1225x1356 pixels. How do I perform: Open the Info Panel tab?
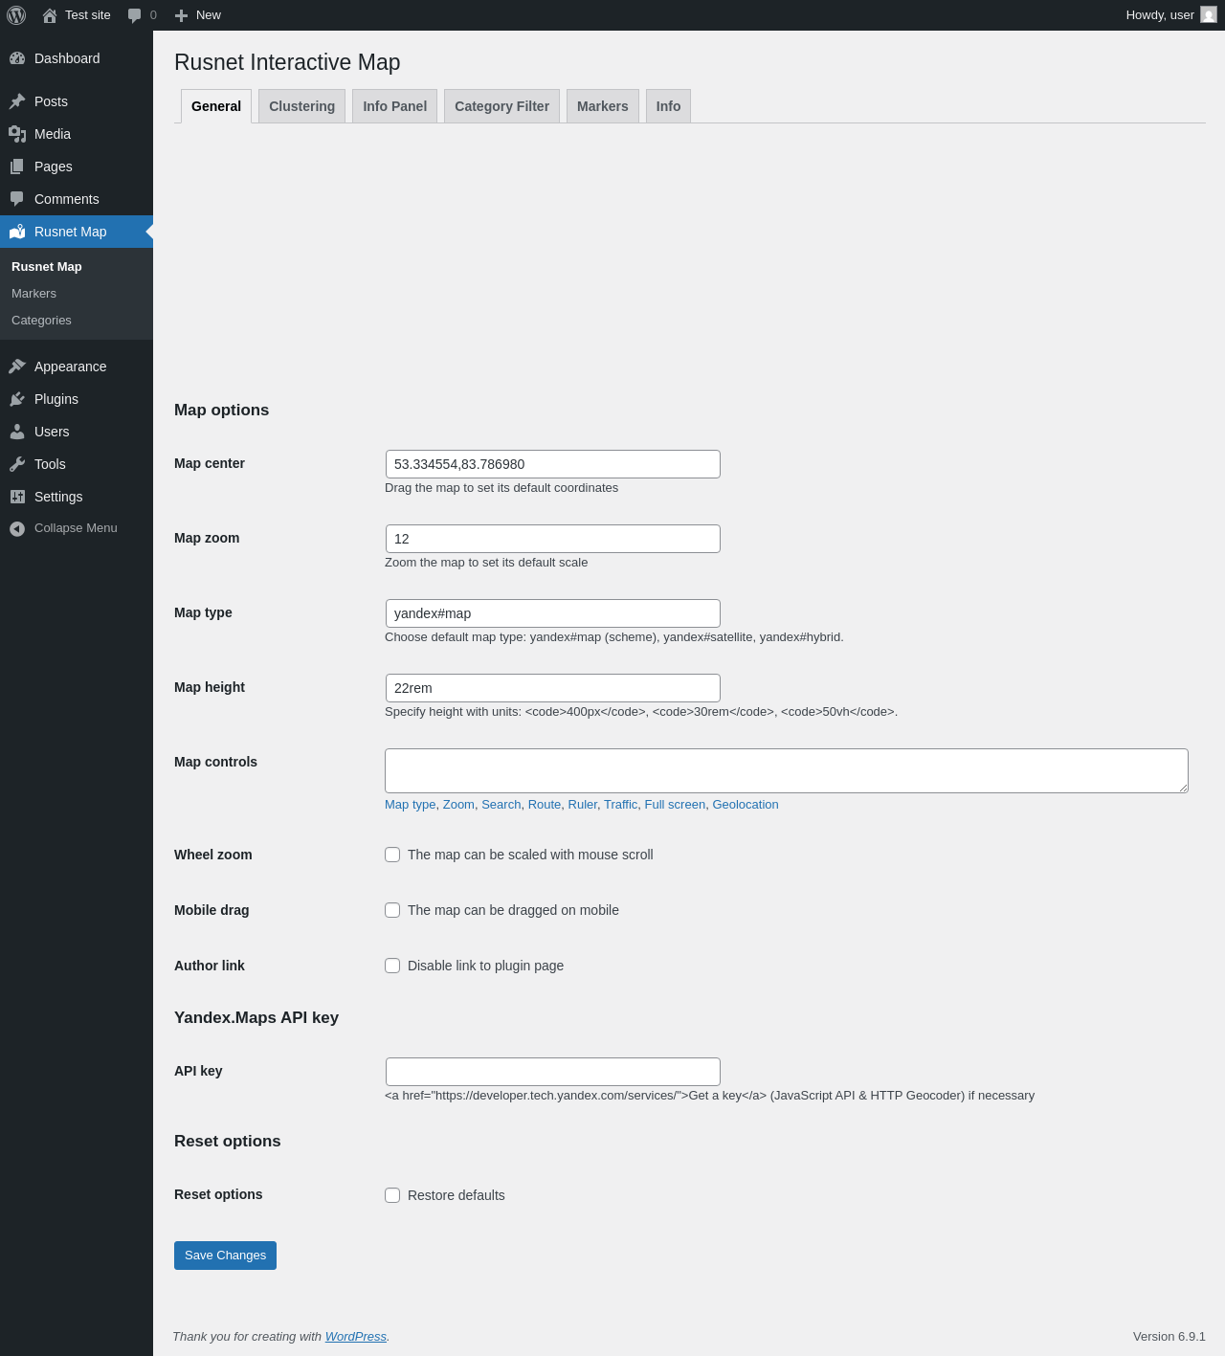[394, 106]
